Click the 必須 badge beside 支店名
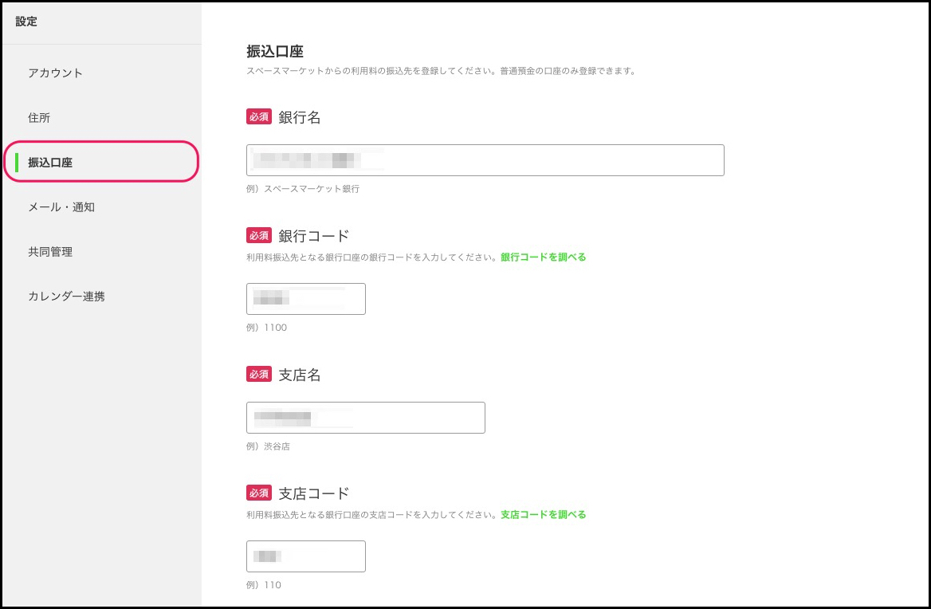931x609 pixels. pyautogui.click(x=259, y=375)
